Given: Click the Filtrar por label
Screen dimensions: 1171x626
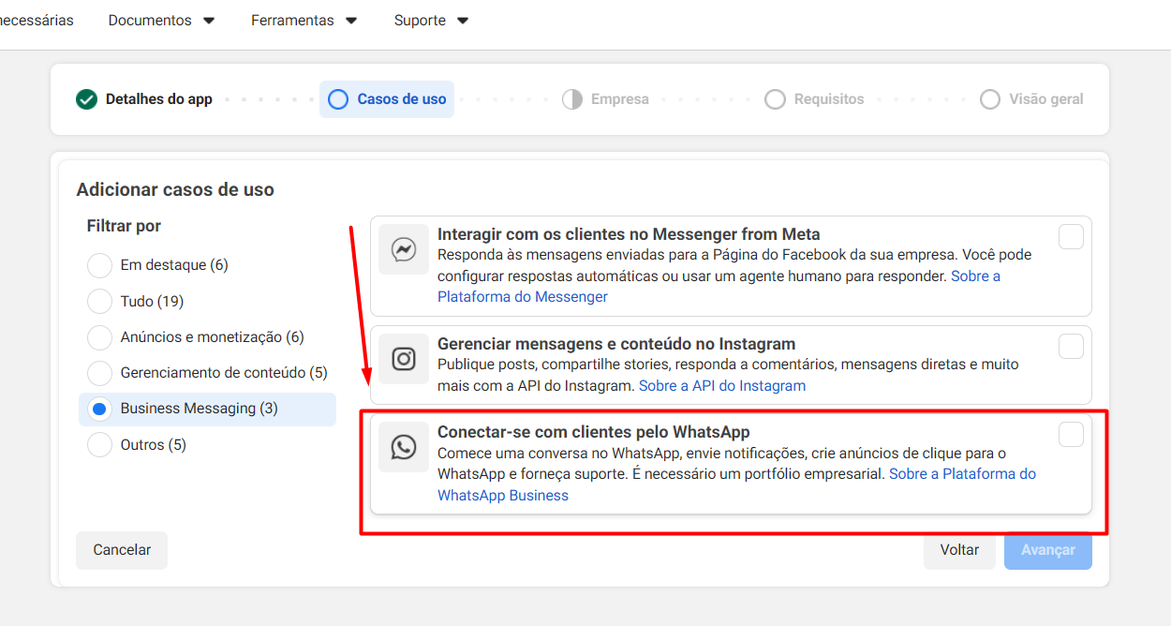Looking at the screenshot, I should click(x=124, y=226).
